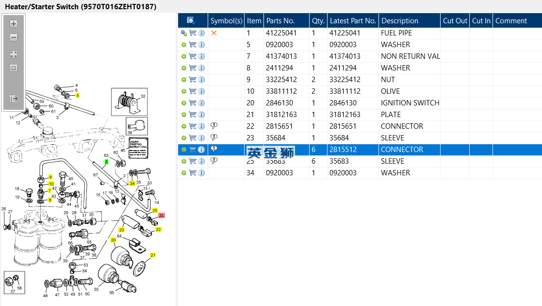Zoom out the parts diagram
Viewport: 542px width, 306px height.
pyautogui.click(x=14, y=37)
